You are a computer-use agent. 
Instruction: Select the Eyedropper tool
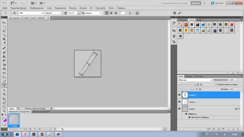click(4, 43)
